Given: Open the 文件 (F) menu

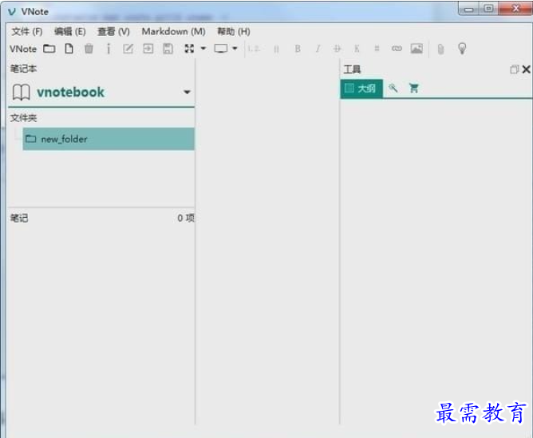Looking at the screenshot, I should [27, 32].
